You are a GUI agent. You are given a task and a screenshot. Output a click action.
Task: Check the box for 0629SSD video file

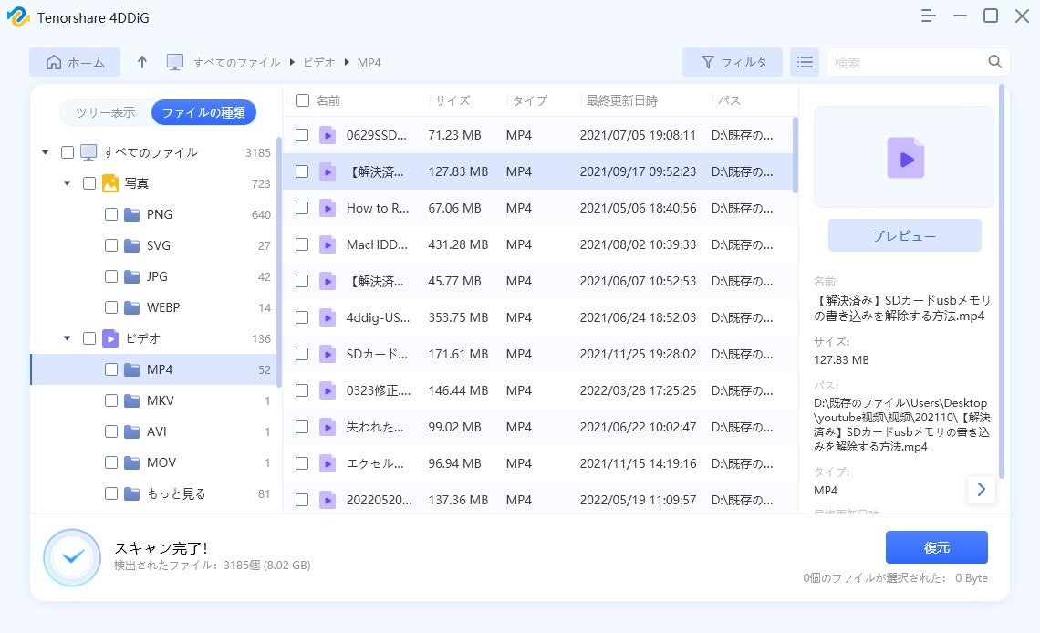coord(302,135)
